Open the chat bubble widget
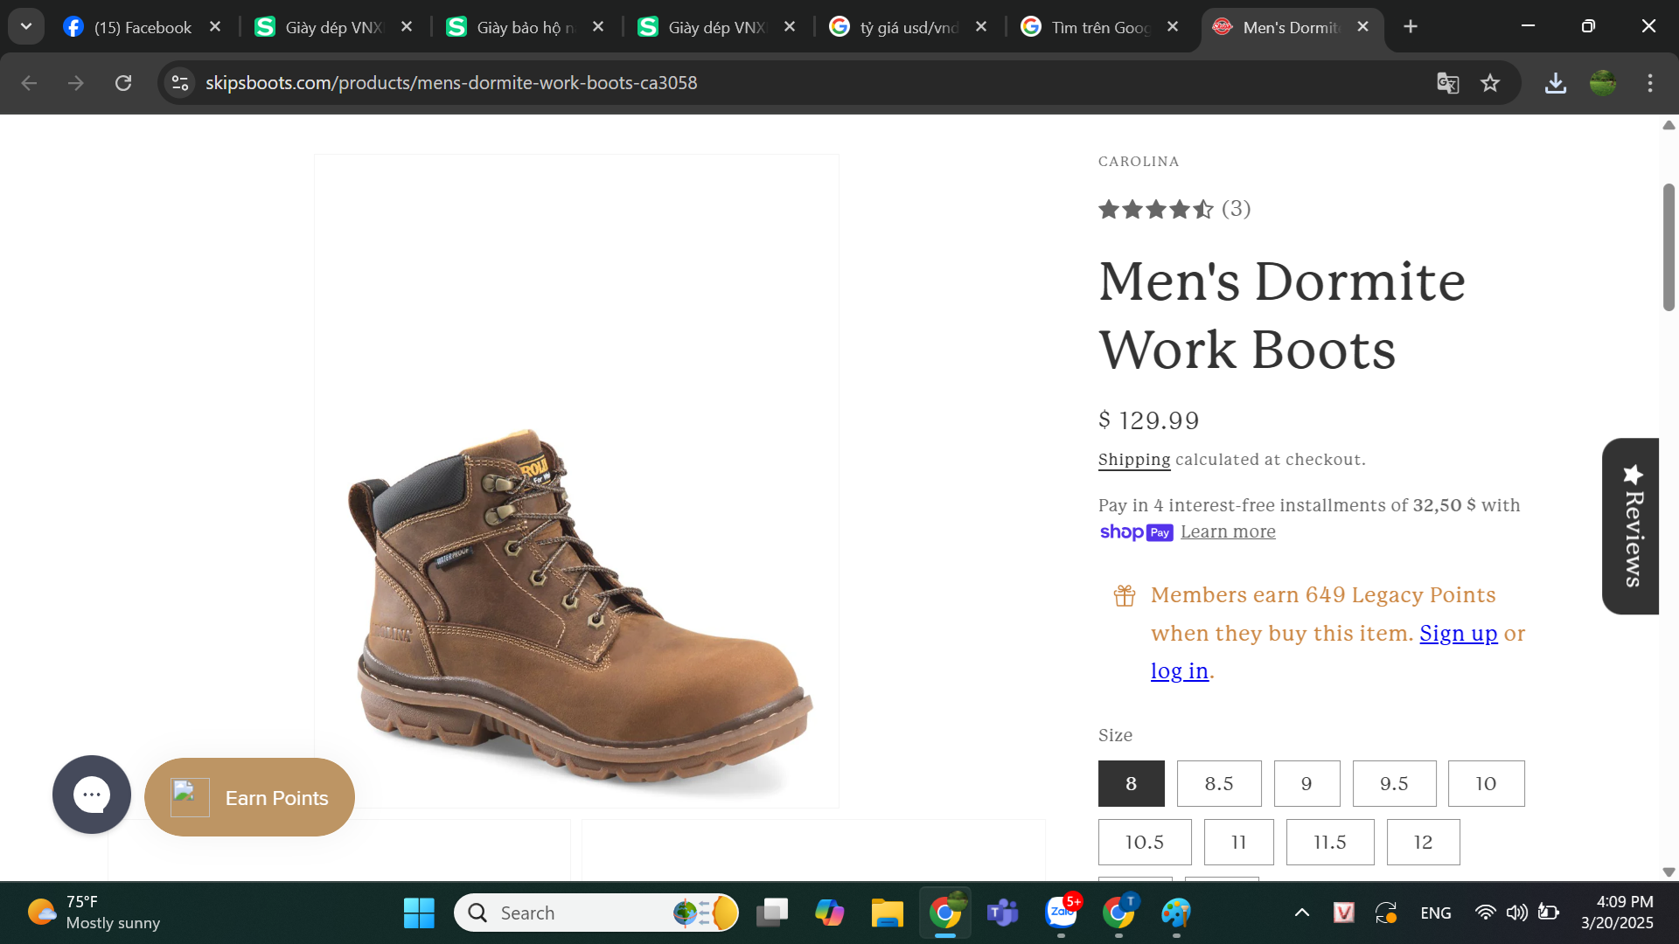This screenshot has height=944, width=1679. click(92, 795)
